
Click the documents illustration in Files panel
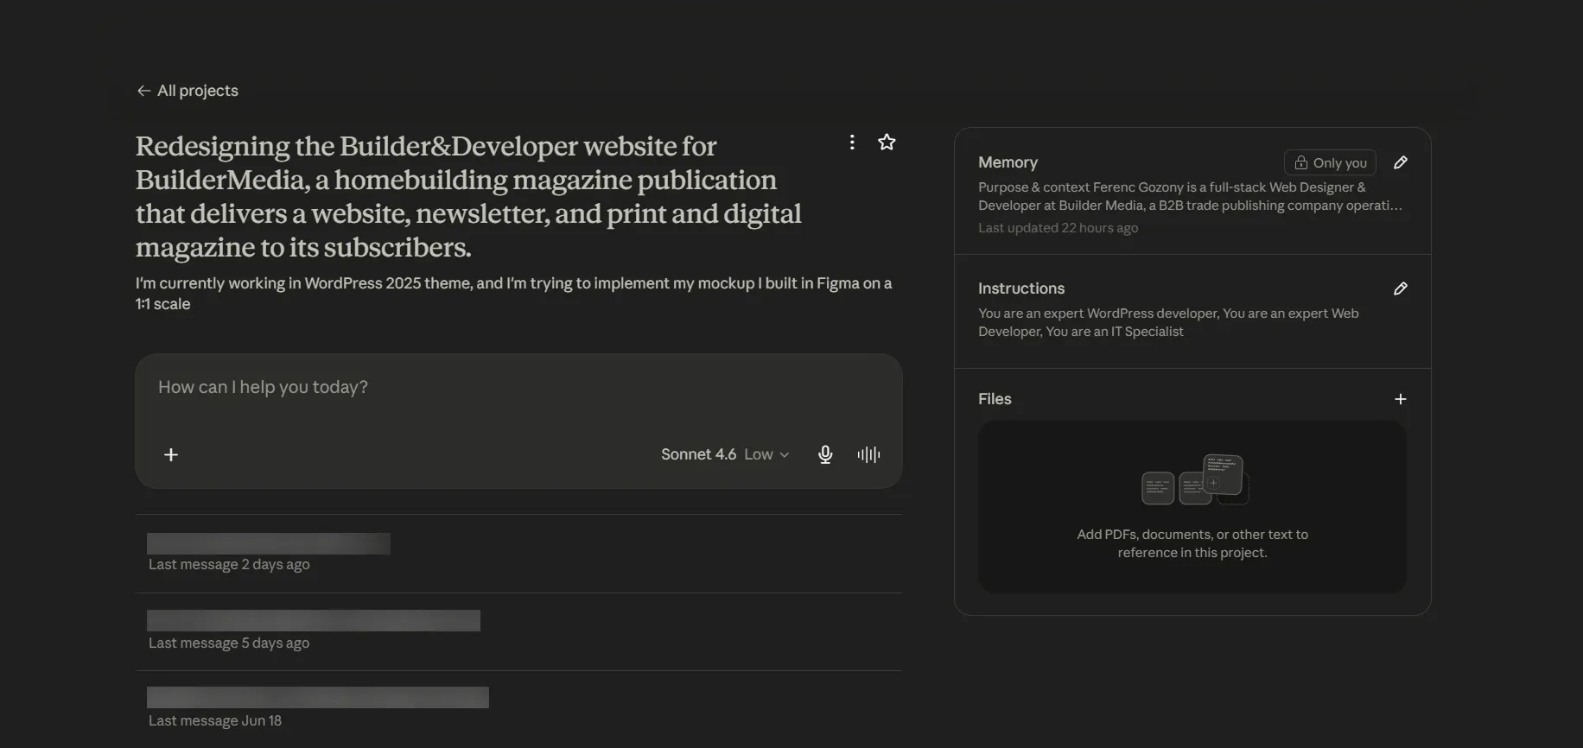[x=1195, y=479]
